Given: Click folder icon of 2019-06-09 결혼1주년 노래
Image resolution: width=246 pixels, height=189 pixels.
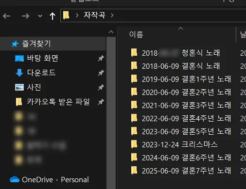Looking at the screenshot, I should [x=134, y=79].
